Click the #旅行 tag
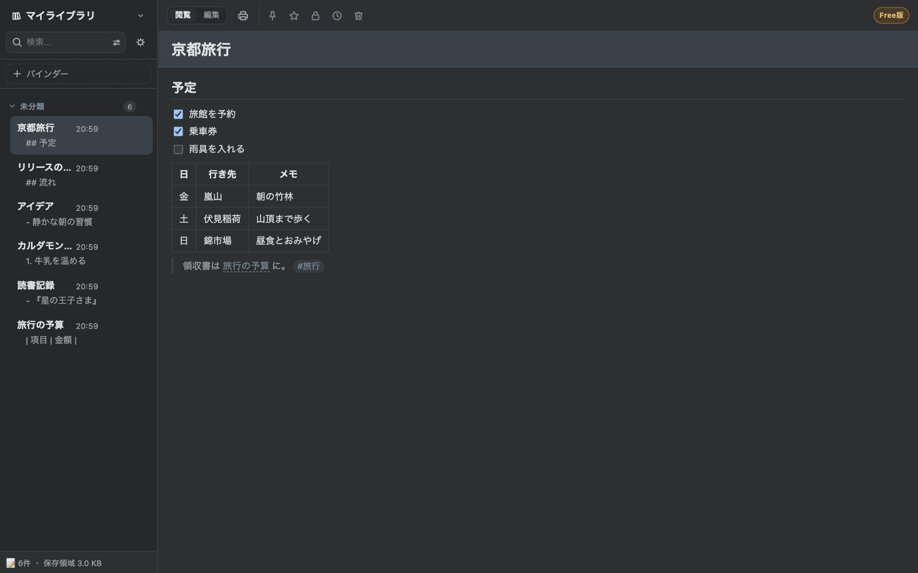 pyautogui.click(x=309, y=266)
